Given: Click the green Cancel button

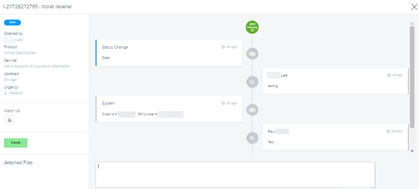Looking at the screenshot, I should pyautogui.click(x=16, y=143).
